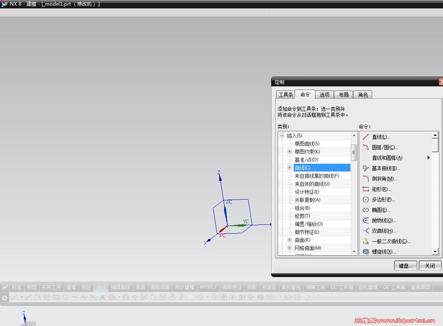Switch to the 命令 tab
The width and height of the screenshot is (443, 326).
click(305, 94)
